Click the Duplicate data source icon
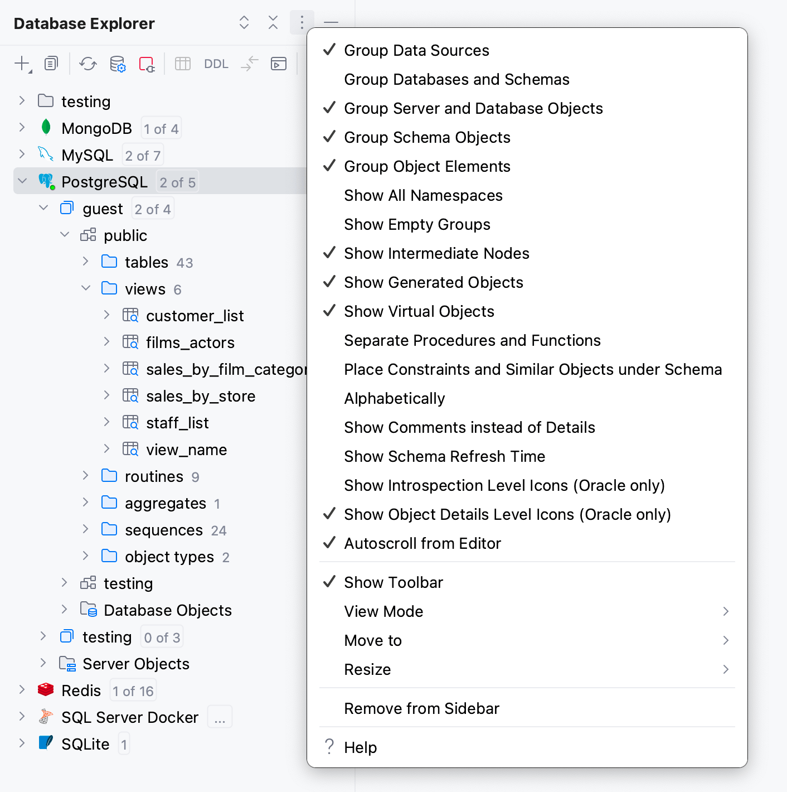 (51, 64)
